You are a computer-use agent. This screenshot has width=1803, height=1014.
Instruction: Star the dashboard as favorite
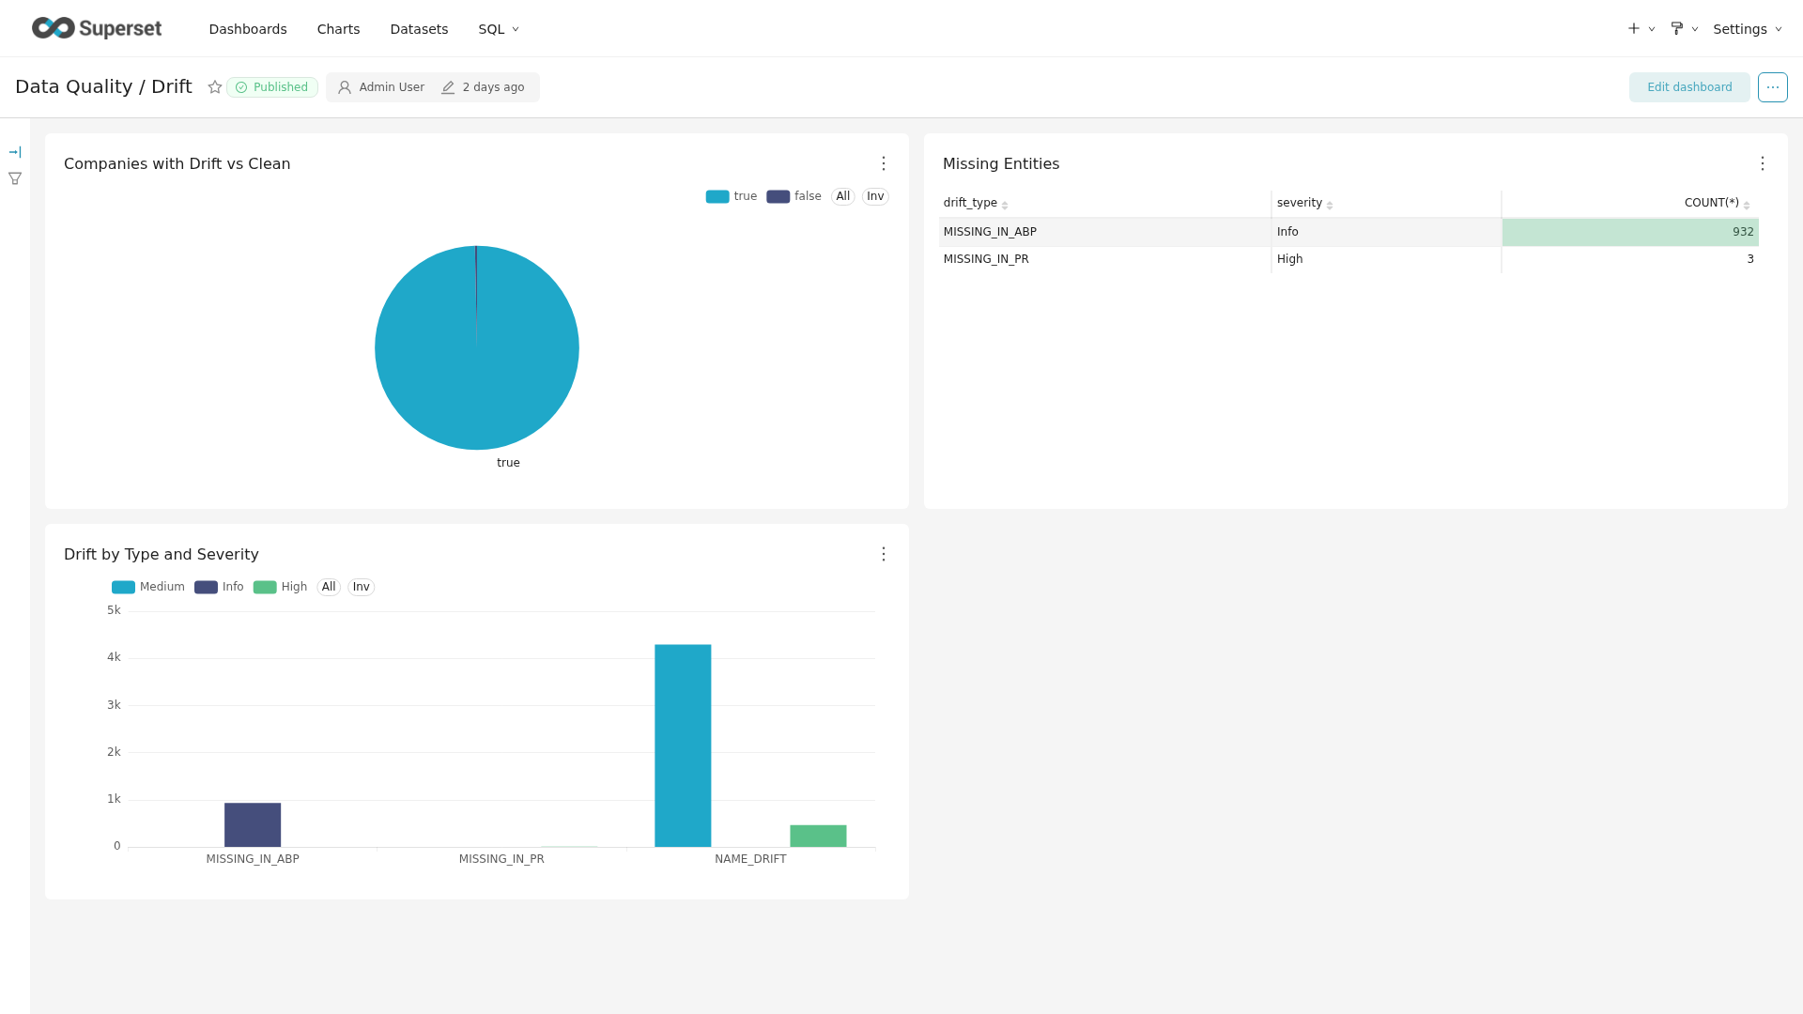click(214, 87)
